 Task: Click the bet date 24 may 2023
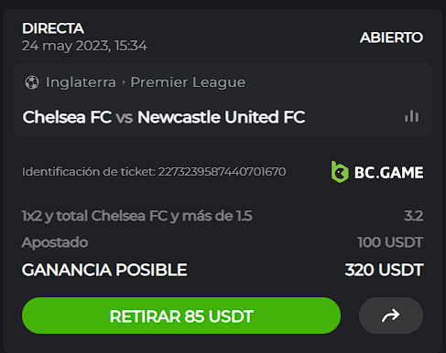[66, 46]
